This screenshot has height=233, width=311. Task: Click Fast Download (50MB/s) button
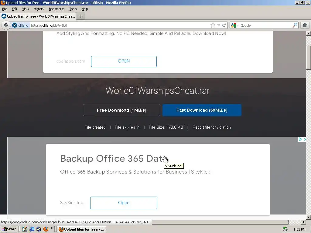pos(202,110)
